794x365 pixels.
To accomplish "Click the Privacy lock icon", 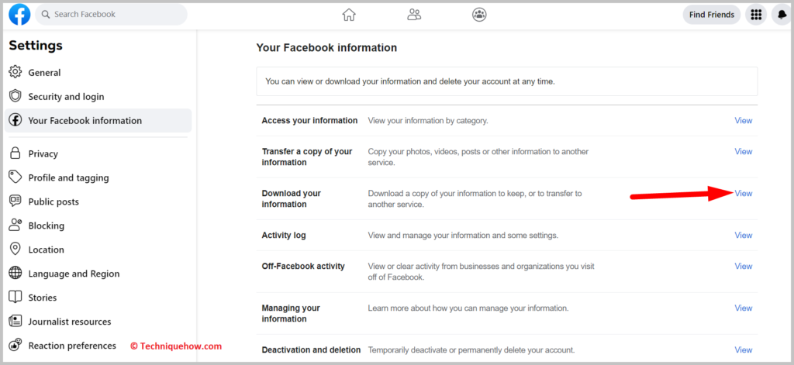I will click(x=16, y=153).
